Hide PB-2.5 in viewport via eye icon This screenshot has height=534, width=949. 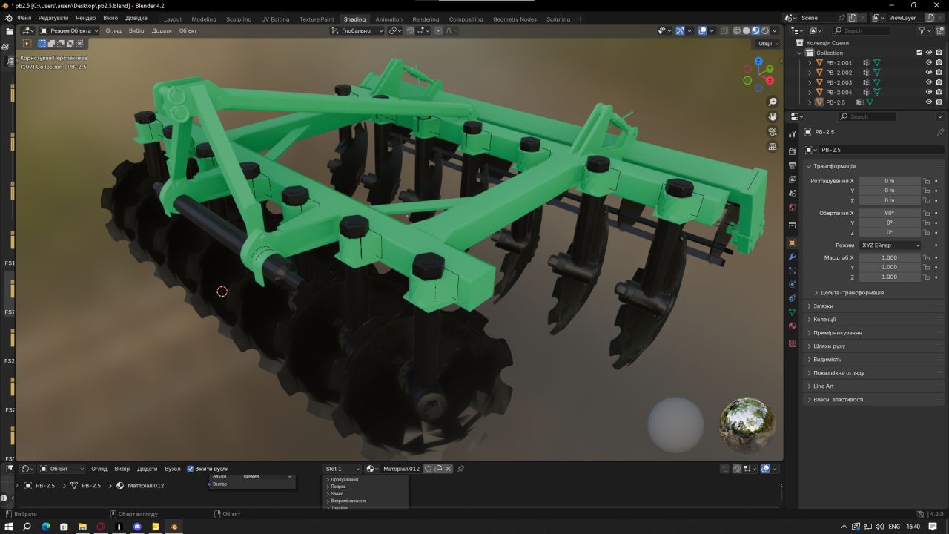pos(929,102)
